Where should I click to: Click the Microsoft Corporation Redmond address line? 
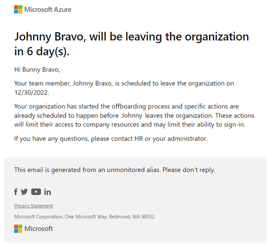84,217
